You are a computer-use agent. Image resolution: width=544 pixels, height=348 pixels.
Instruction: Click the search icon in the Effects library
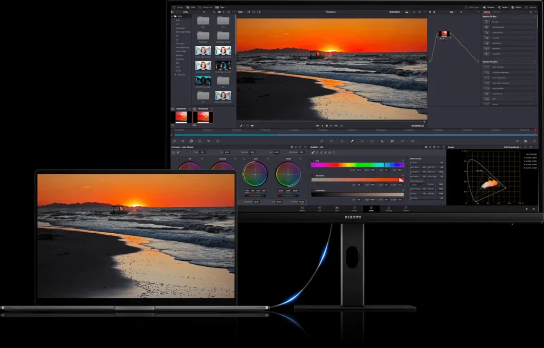pos(531,12)
